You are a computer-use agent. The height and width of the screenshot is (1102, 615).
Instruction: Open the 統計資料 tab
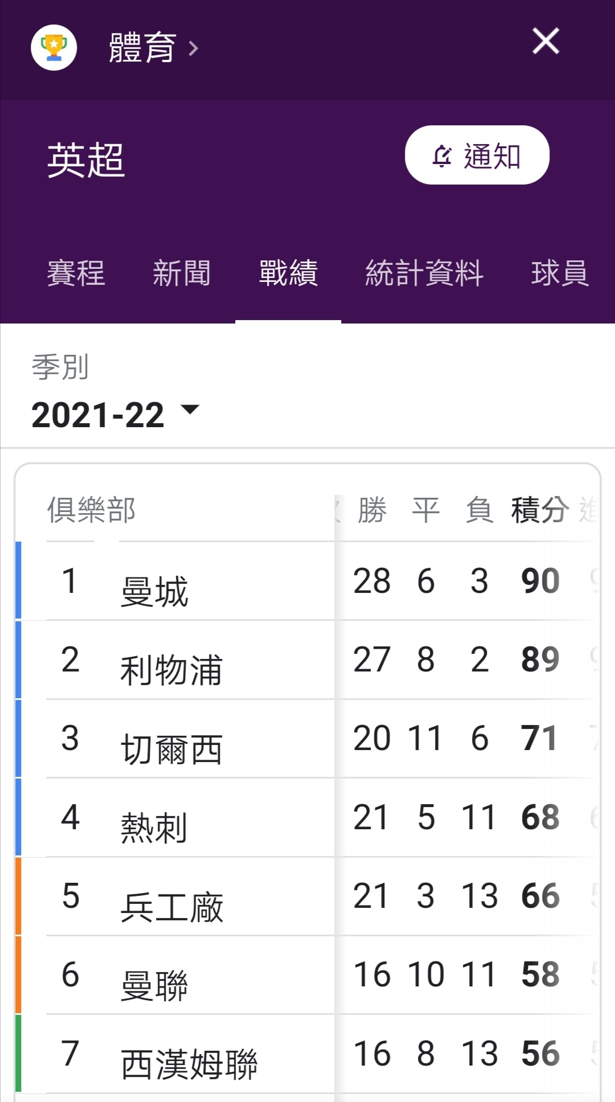tap(424, 273)
